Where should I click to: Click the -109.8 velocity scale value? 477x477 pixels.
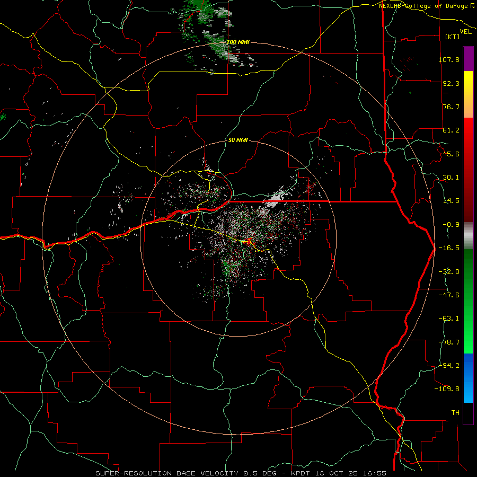click(x=447, y=389)
